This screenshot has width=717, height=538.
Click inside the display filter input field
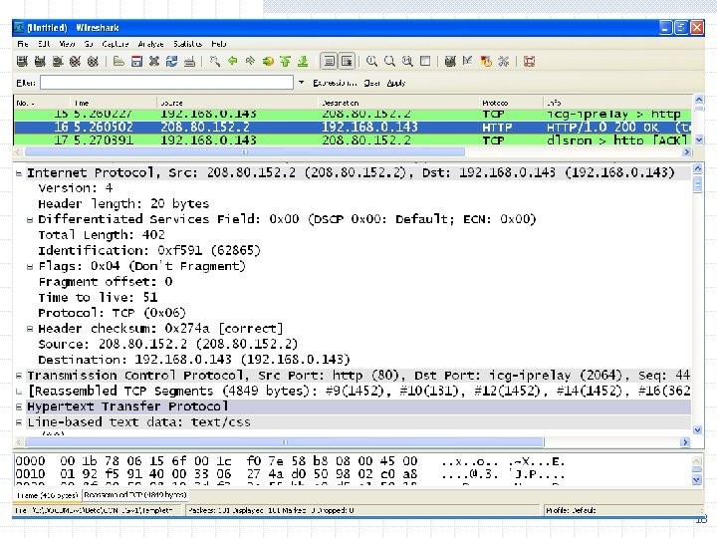tap(166, 83)
